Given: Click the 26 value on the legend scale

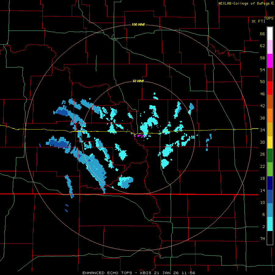Looking at the screenshot, I should coord(262,154).
